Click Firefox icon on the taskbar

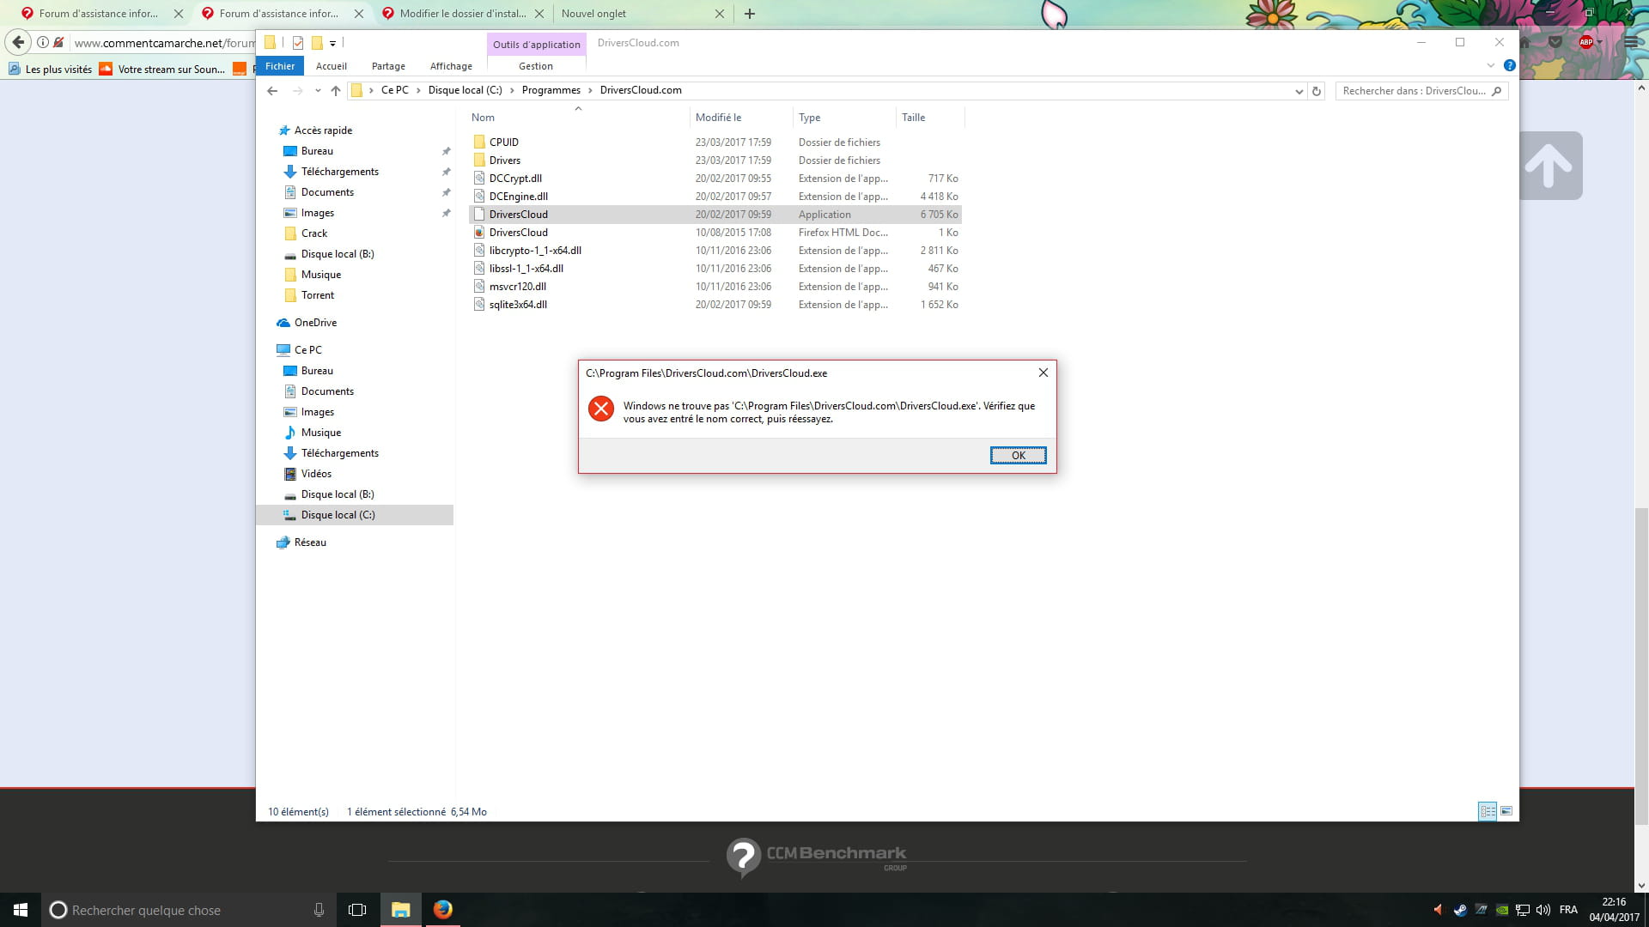click(442, 910)
